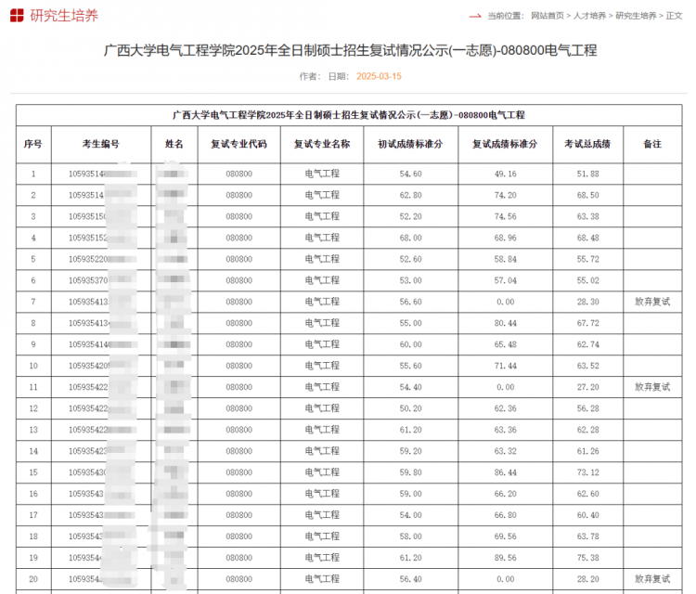The width and height of the screenshot is (696, 594).
Task: Click retest score 69.56 in row 18
Action: coord(505,536)
